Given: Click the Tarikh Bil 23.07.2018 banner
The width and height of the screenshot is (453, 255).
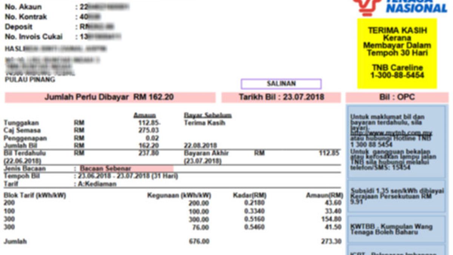Looking at the screenshot, I should point(281,97).
